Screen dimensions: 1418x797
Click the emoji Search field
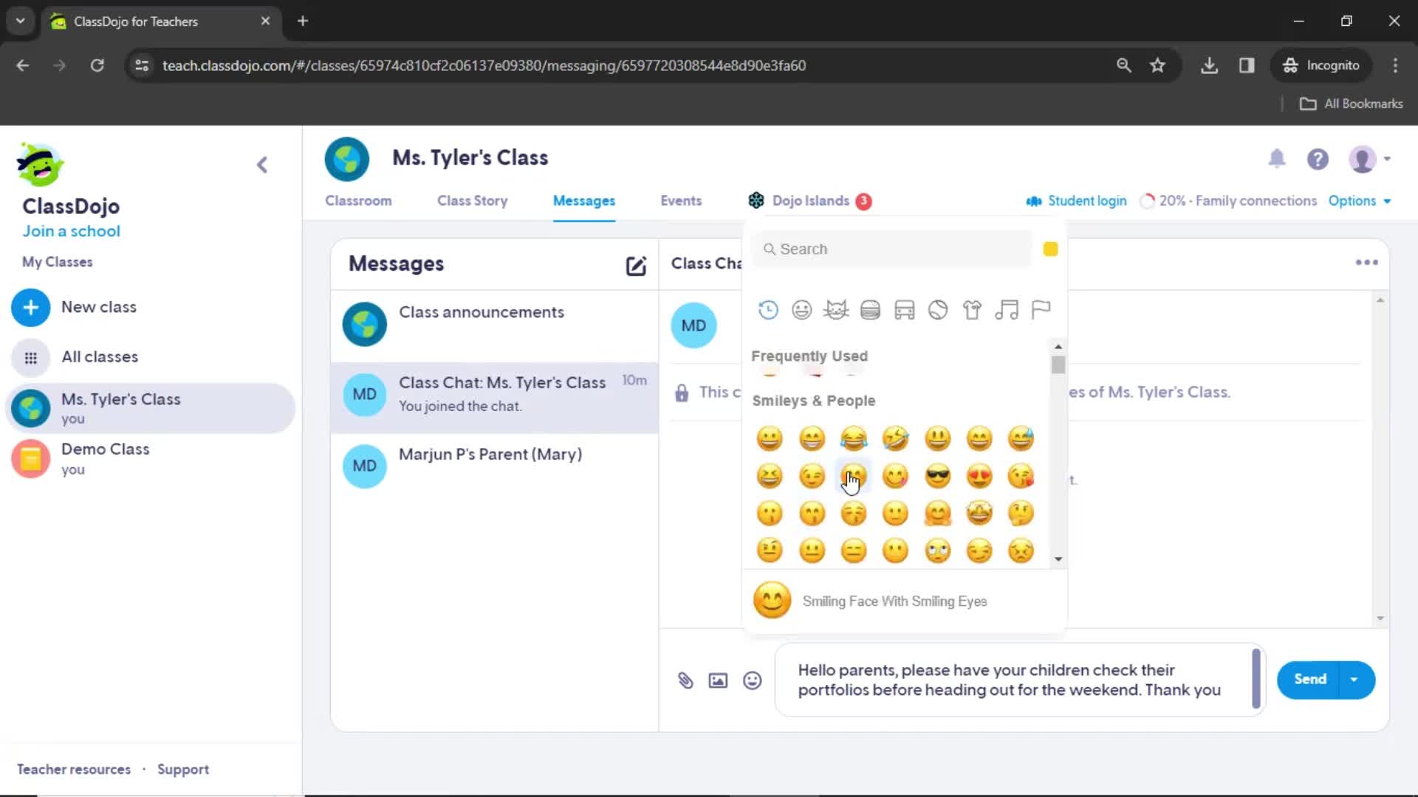(892, 249)
